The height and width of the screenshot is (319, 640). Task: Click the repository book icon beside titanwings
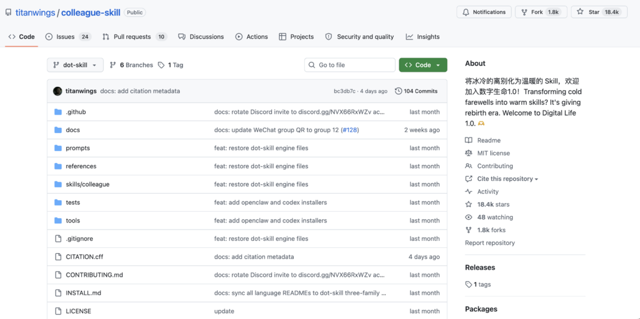tap(8, 12)
